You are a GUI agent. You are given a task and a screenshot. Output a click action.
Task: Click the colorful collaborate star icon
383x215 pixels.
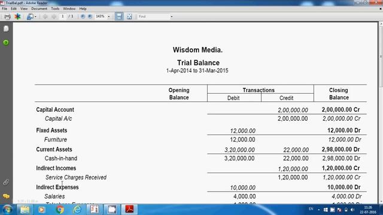click(17, 17)
